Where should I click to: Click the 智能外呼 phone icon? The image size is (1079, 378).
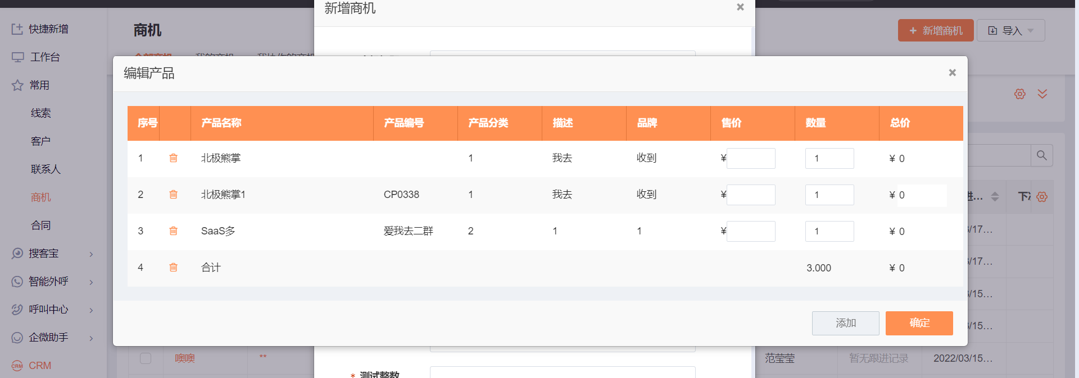point(17,281)
